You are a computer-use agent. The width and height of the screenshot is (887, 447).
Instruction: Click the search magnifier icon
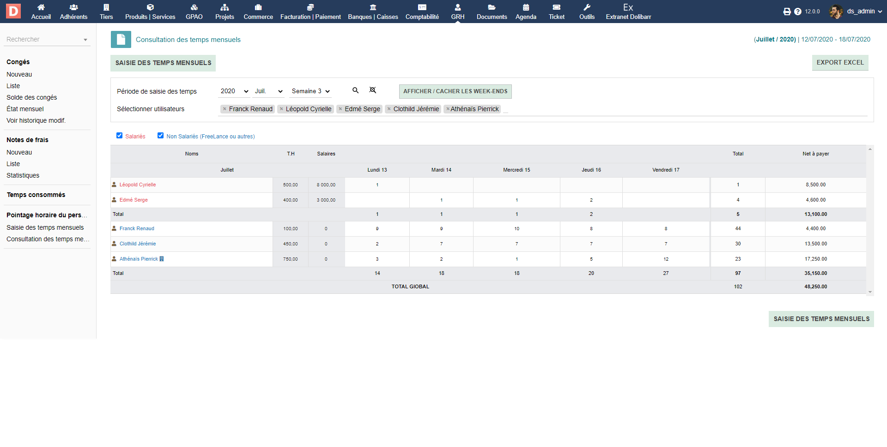point(355,90)
